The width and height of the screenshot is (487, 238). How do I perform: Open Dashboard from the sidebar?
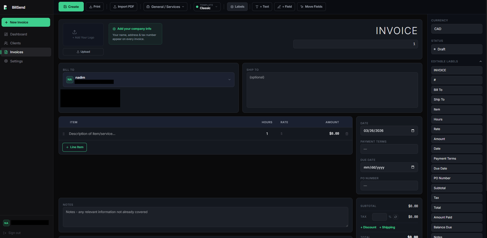click(x=26, y=34)
